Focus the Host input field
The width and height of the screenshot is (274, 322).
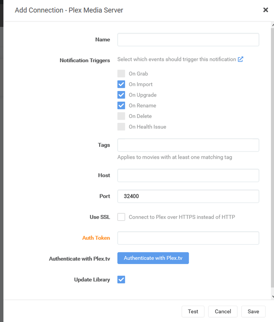coord(188,175)
